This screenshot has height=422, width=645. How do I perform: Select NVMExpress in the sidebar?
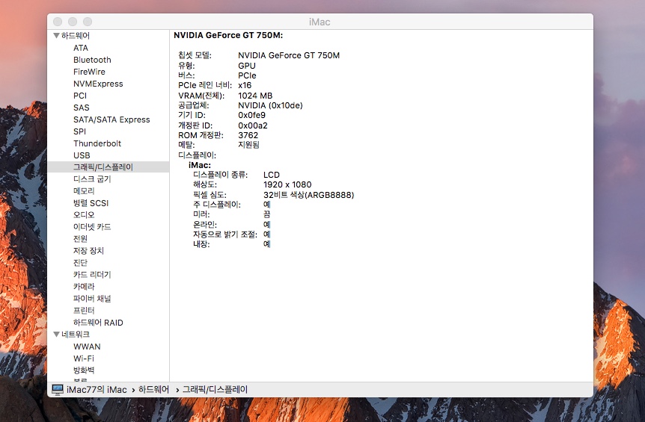tap(98, 84)
